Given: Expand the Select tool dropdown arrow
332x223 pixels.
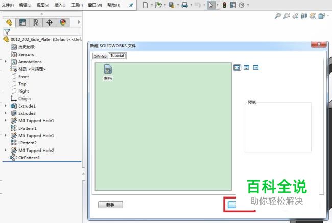Looking at the screenshot, I should pos(217,5).
